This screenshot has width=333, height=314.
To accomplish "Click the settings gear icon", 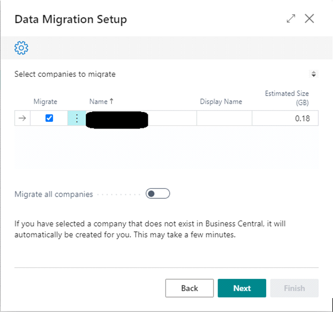I will coord(21,48).
